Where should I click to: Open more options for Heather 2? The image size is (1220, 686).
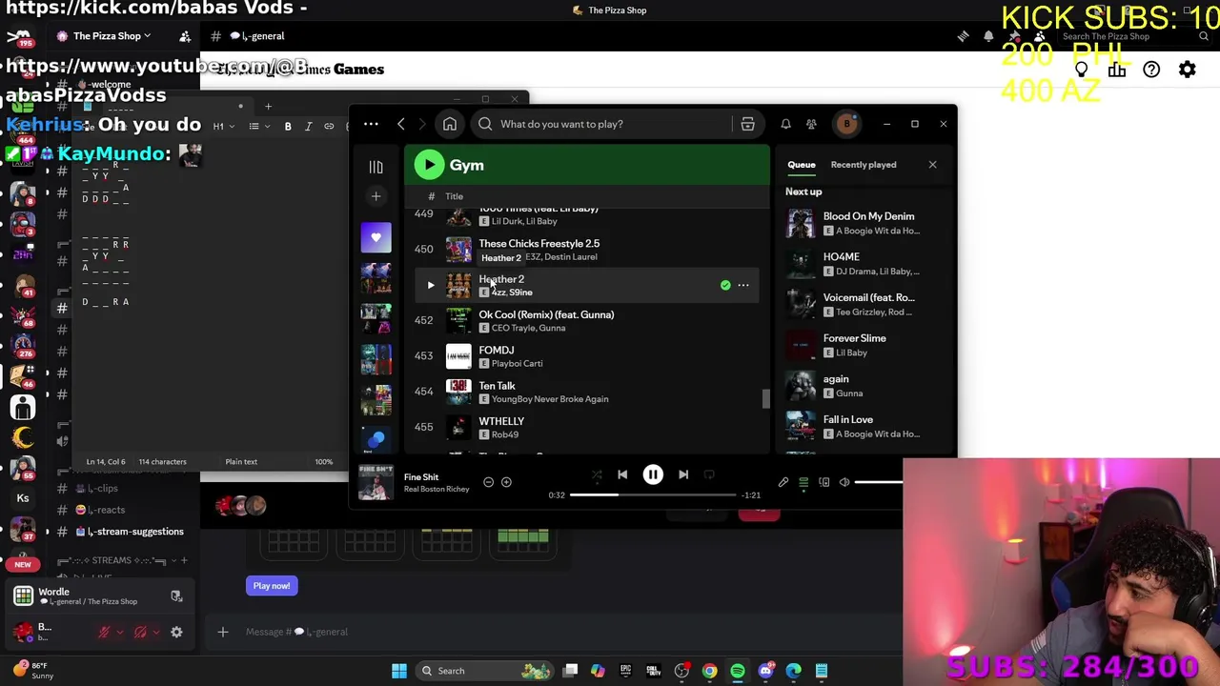click(x=743, y=285)
